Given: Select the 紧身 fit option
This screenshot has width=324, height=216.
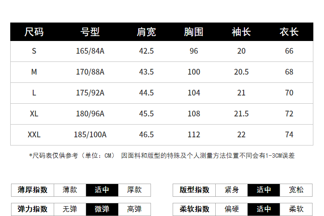Looking at the screenshot, I should (232, 190).
